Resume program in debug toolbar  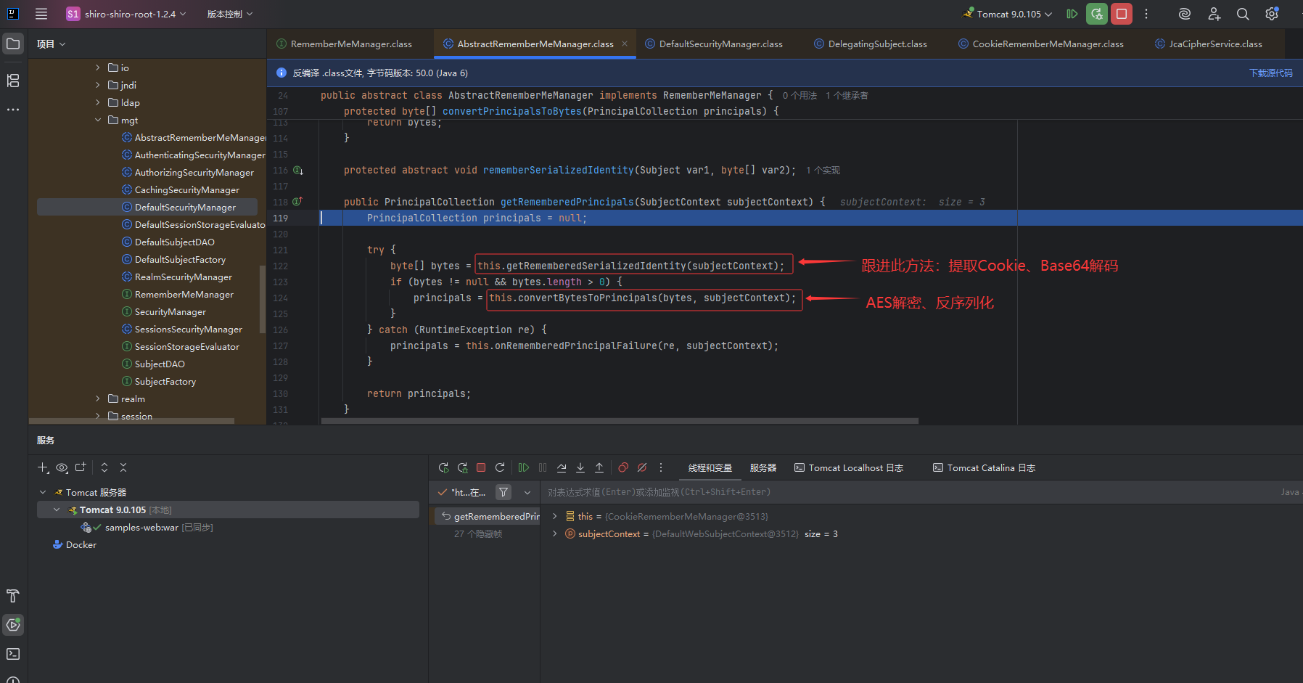pos(523,468)
